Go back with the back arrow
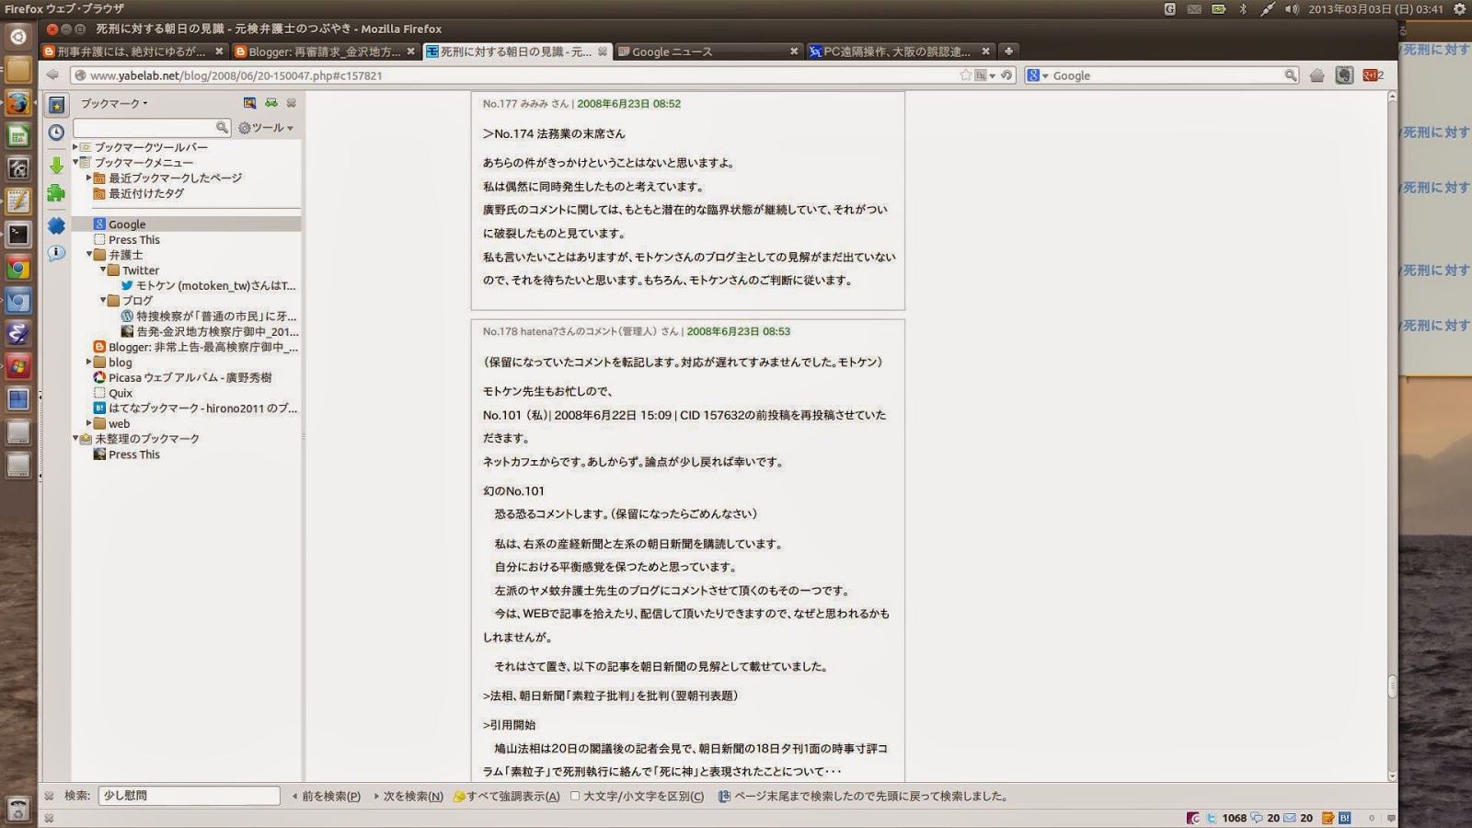This screenshot has height=828, width=1472. click(53, 75)
